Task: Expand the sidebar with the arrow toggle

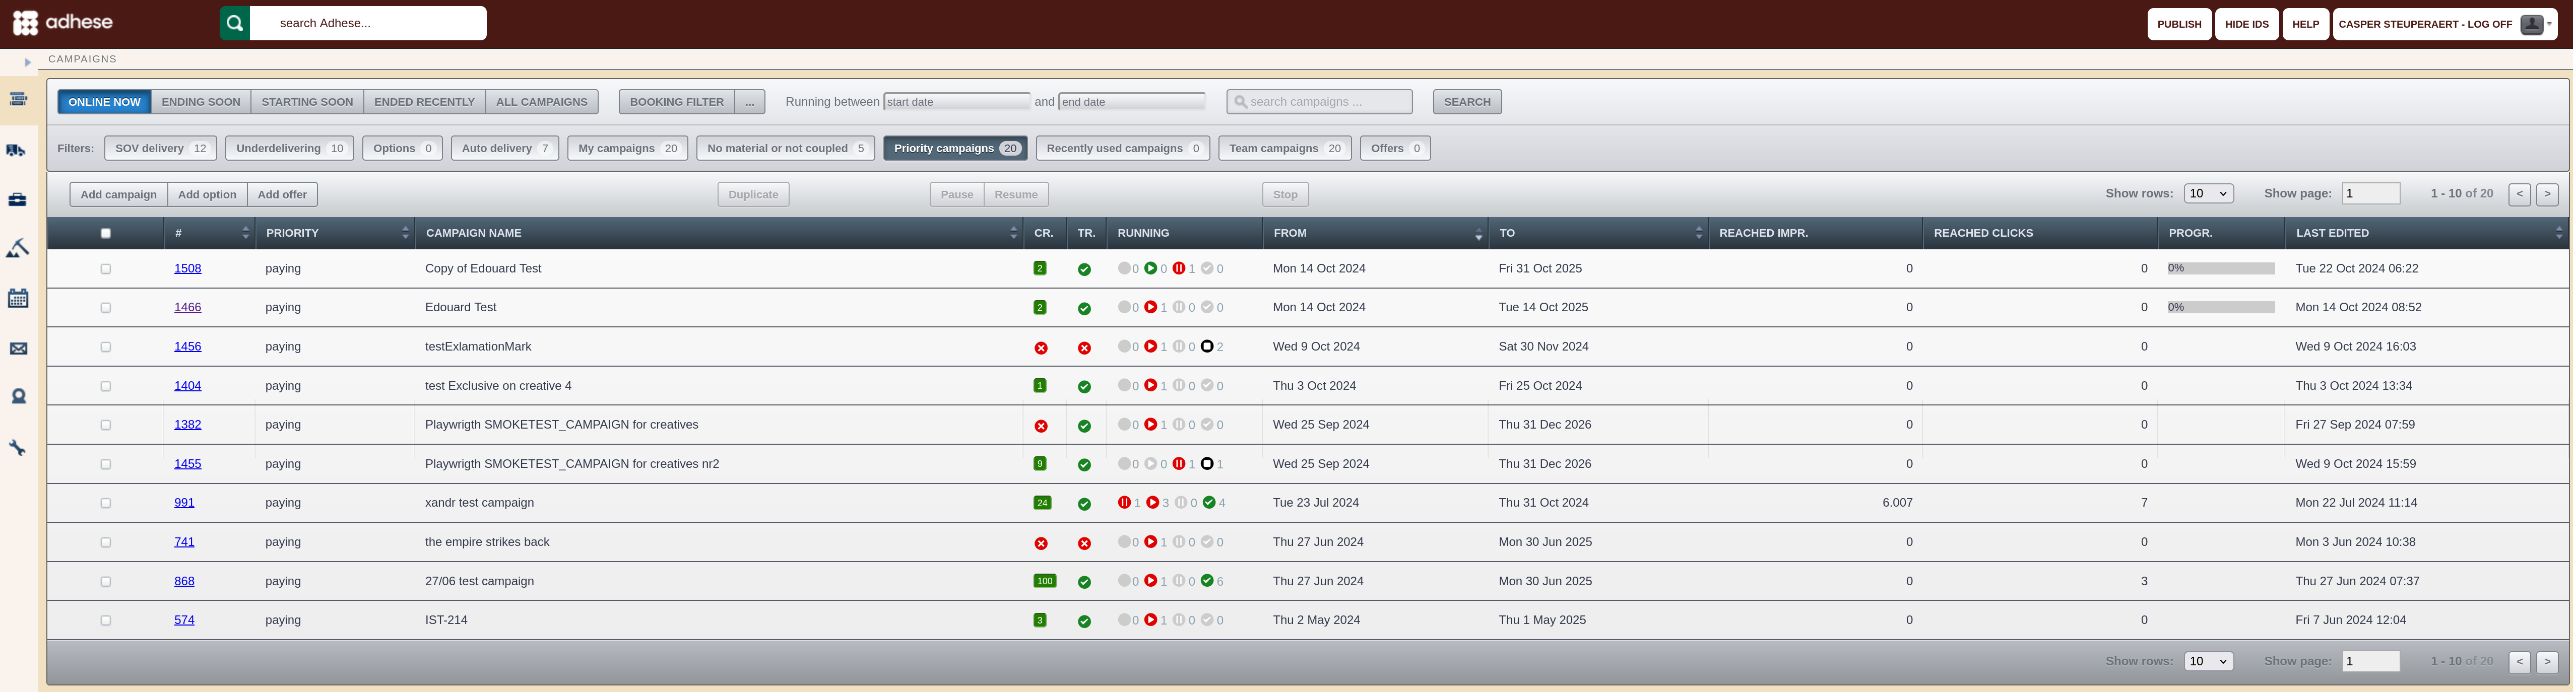Action: (x=28, y=62)
